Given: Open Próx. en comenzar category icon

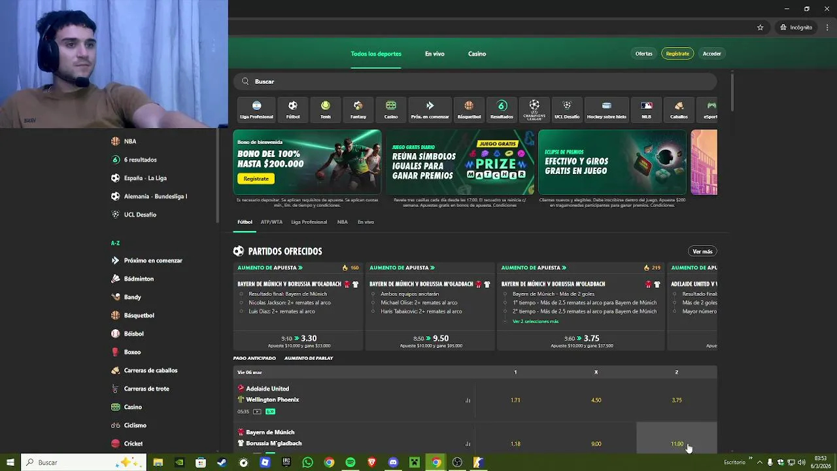Looking at the screenshot, I should tap(430, 109).
